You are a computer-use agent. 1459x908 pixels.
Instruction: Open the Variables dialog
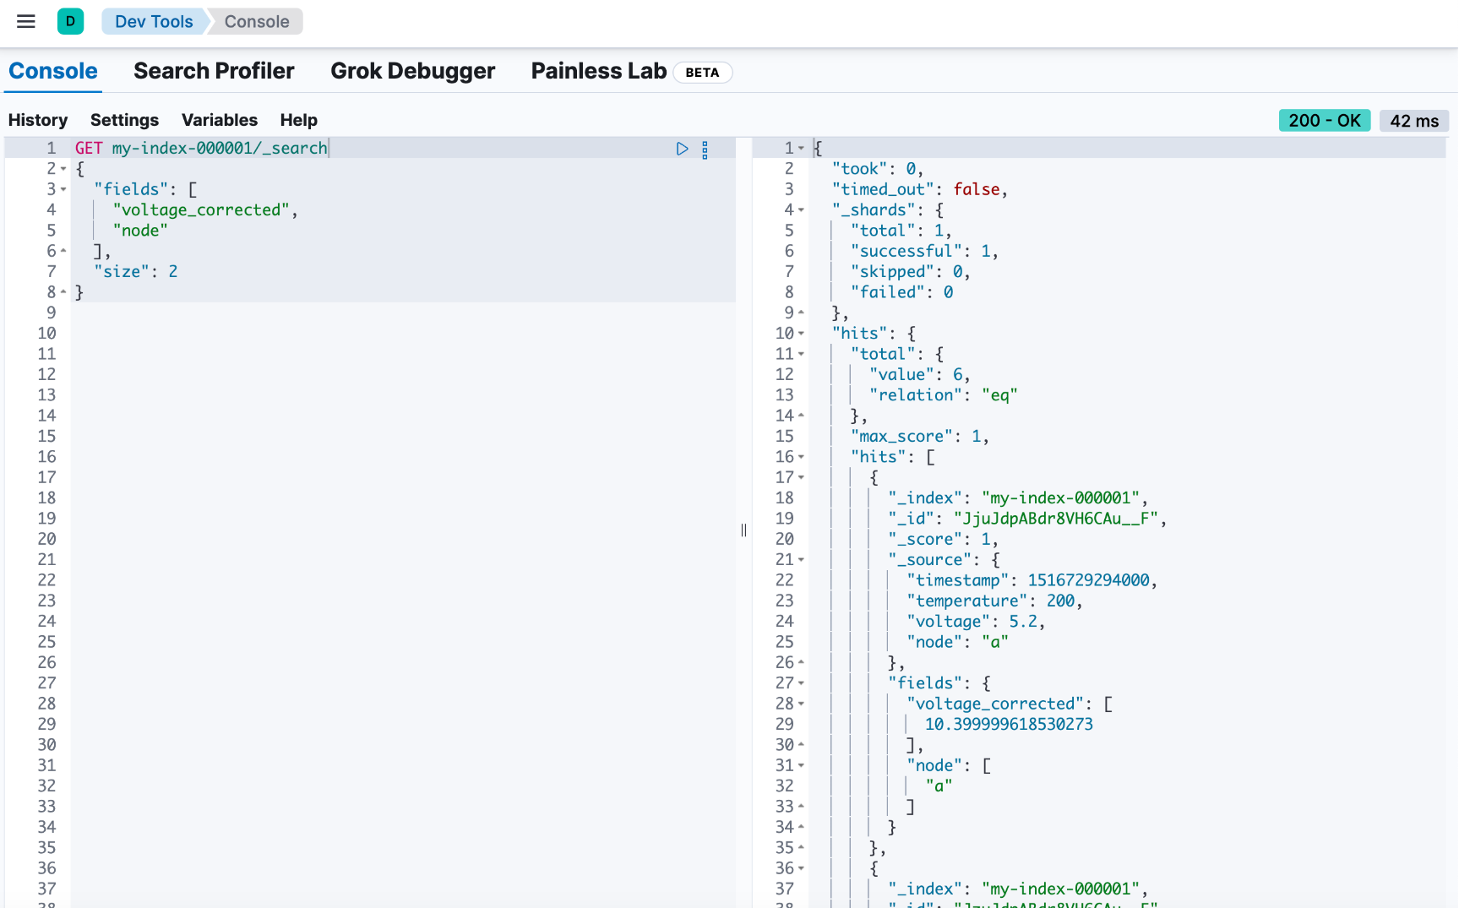[x=220, y=120]
